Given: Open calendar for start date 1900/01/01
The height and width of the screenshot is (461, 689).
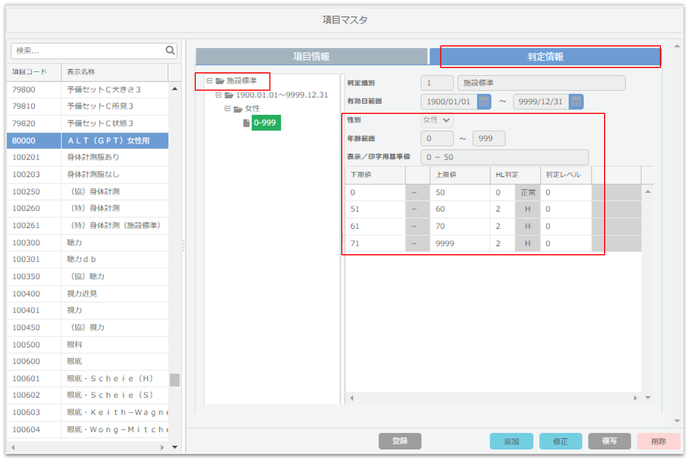Looking at the screenshot, I should click(x=484, y=101).
